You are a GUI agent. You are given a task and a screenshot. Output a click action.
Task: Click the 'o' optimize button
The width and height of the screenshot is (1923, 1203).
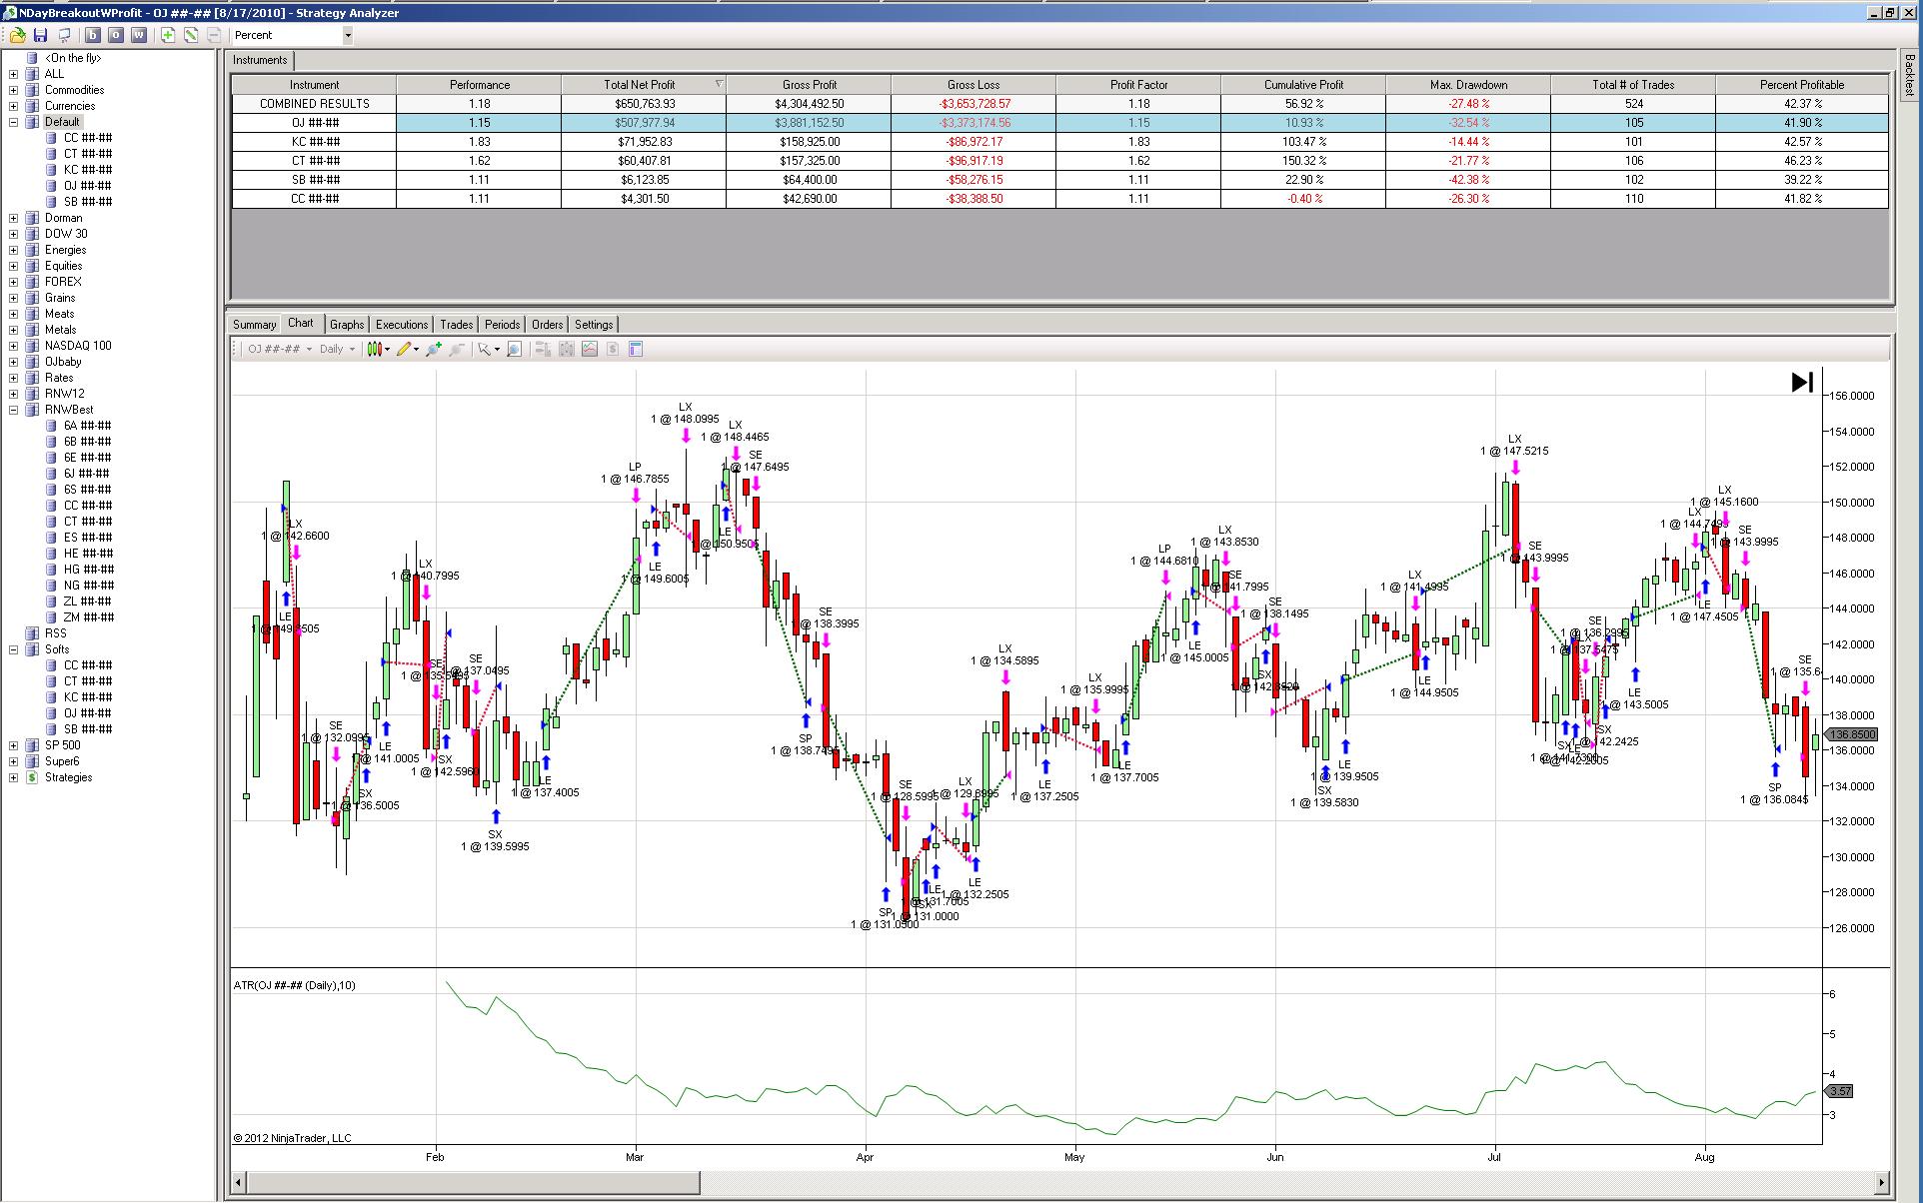pyautogui.click(x=115, y=35)
